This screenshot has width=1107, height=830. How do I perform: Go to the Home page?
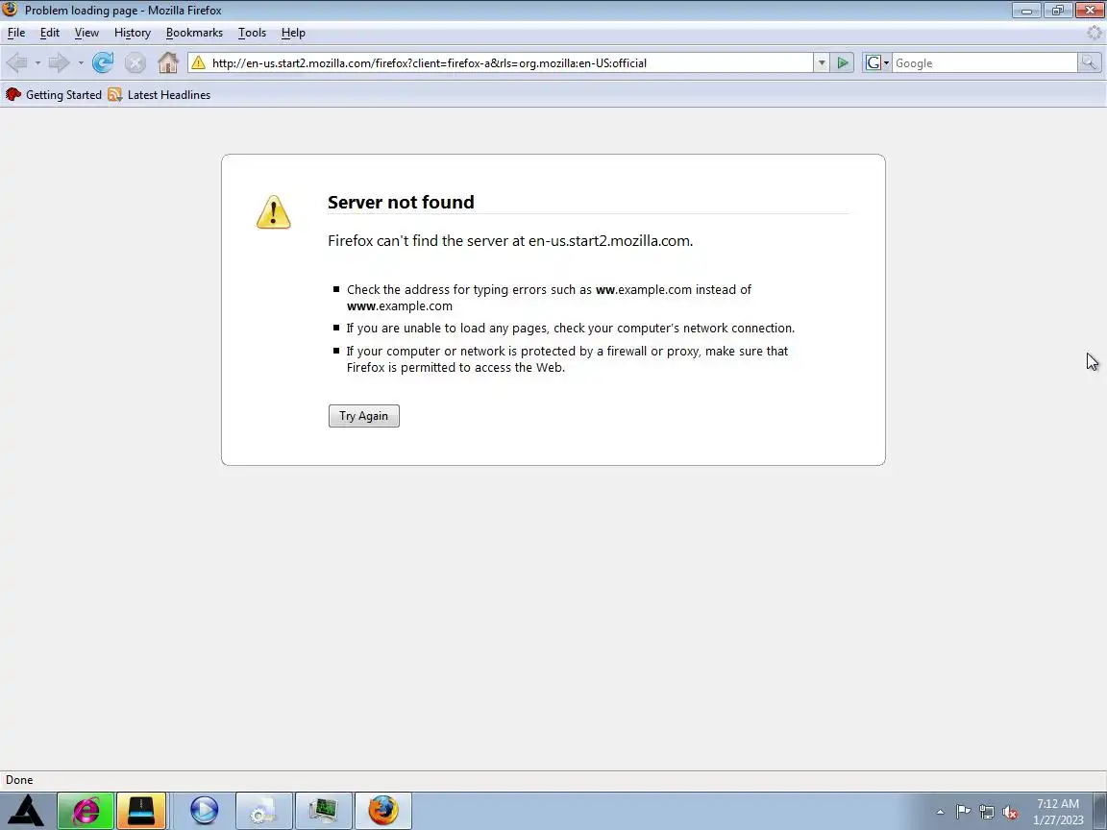point(168,62)
